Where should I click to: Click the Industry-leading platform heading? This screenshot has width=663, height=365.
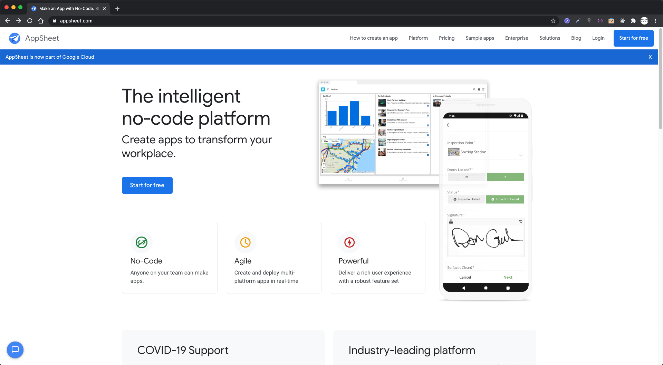(x=412, y=350)
